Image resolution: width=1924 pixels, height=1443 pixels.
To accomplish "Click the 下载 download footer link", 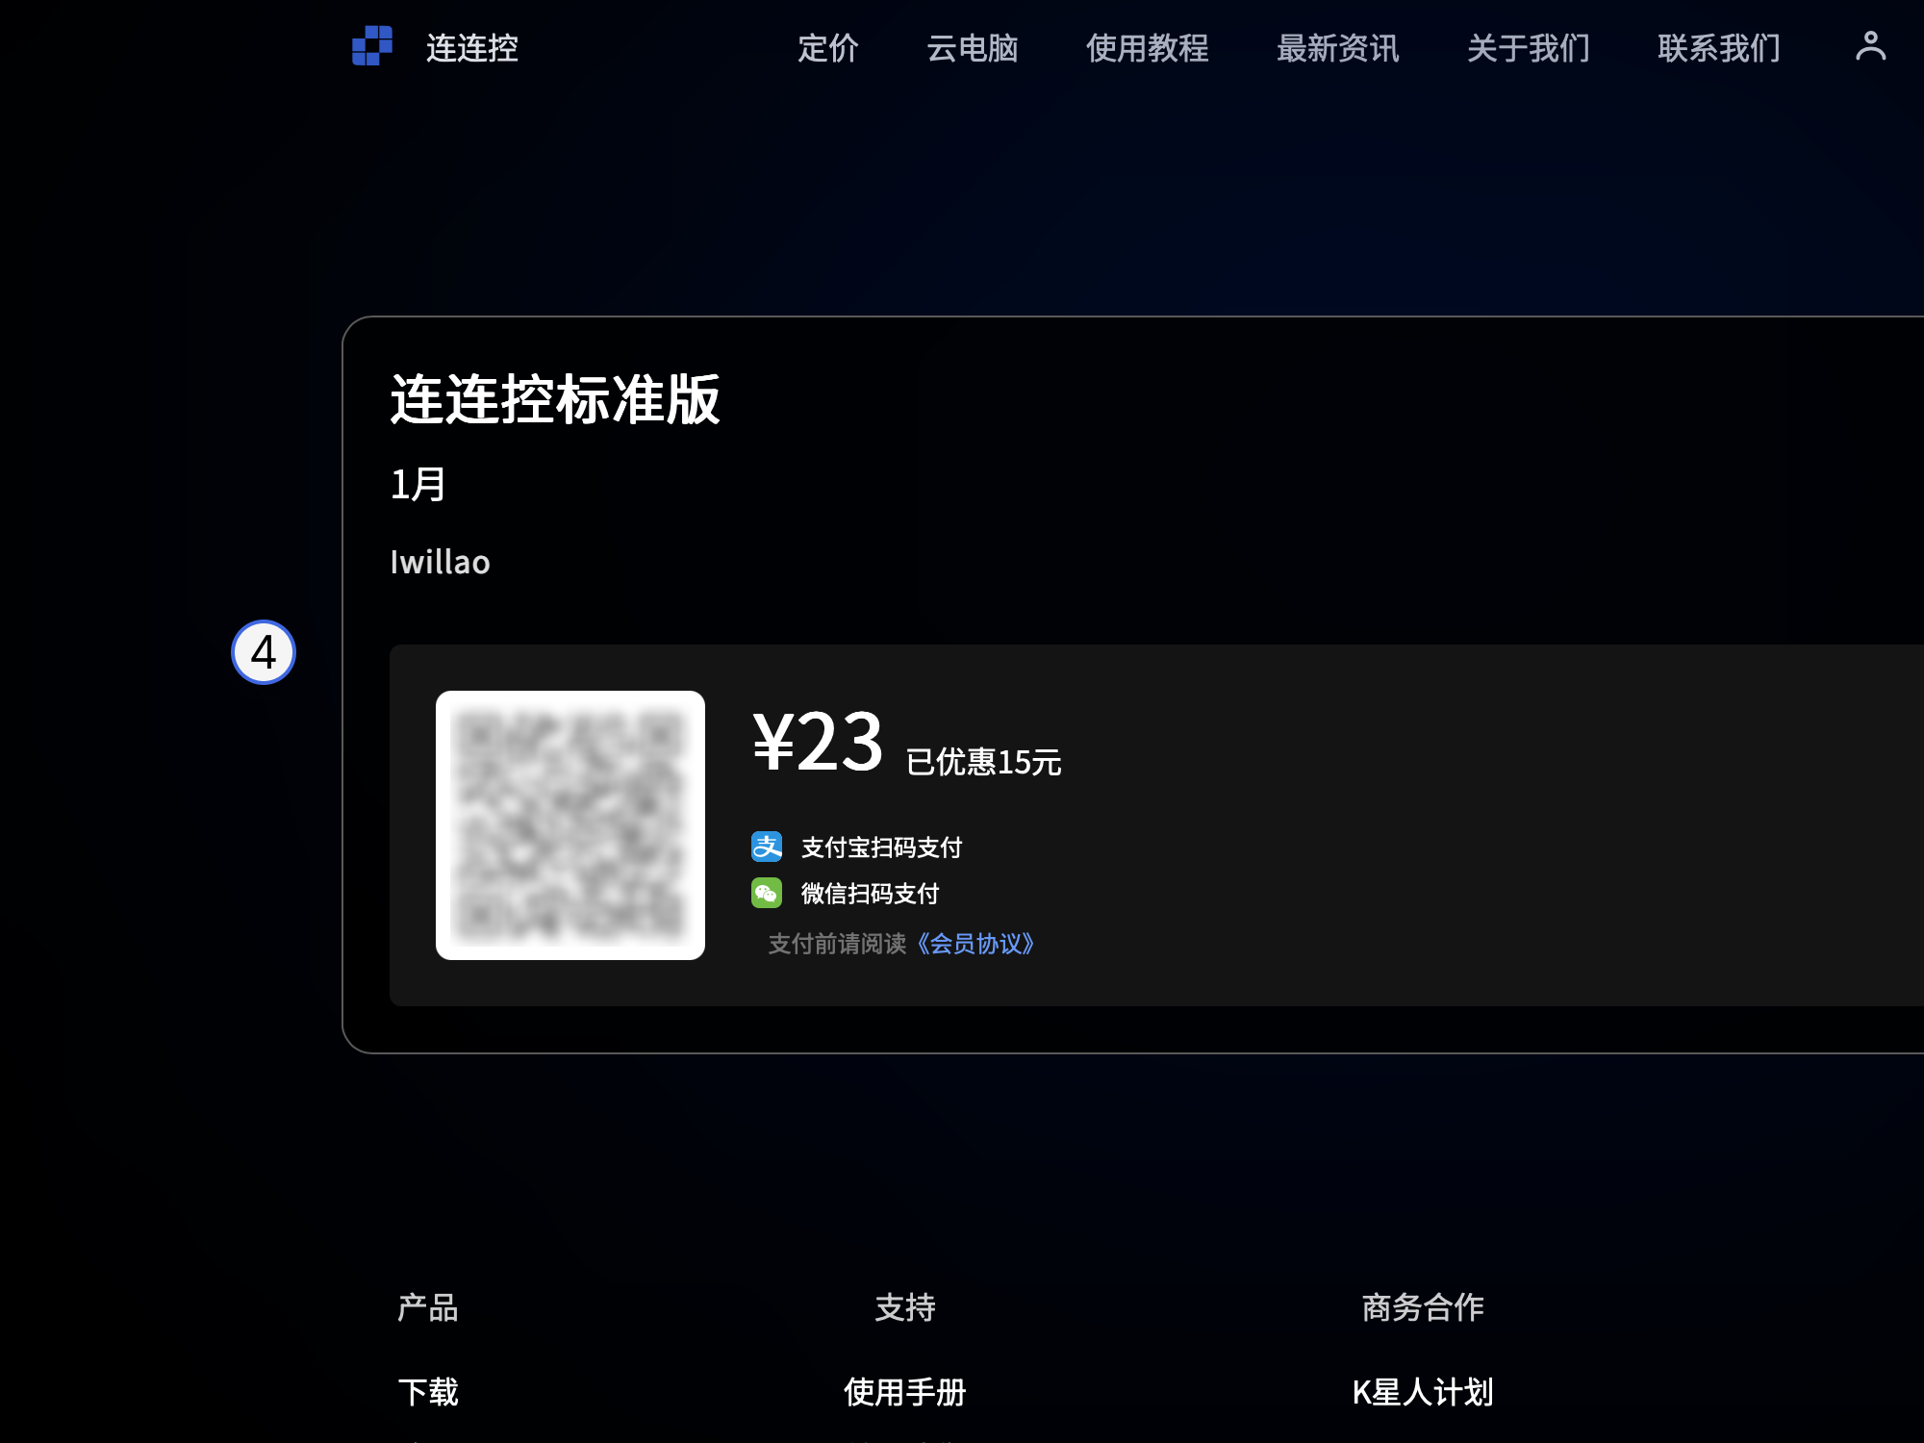I will [x=428, y=1392].
